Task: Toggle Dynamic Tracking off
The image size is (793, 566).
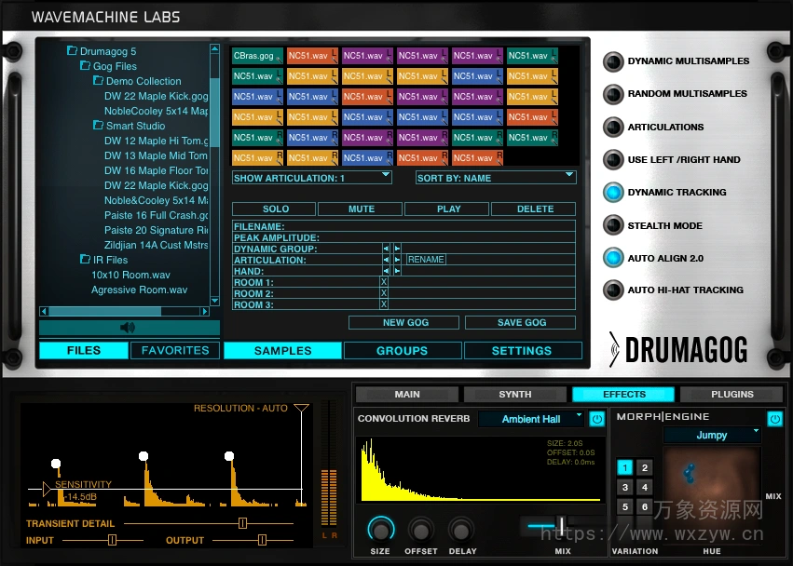Action: coord(613,193)
